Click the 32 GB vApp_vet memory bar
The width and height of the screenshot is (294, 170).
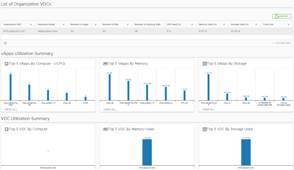[x=109, y=87]
